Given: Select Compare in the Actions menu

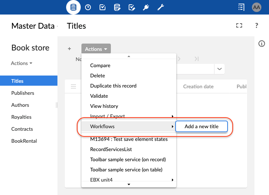Looking at the screenshot, I should 100,65.
